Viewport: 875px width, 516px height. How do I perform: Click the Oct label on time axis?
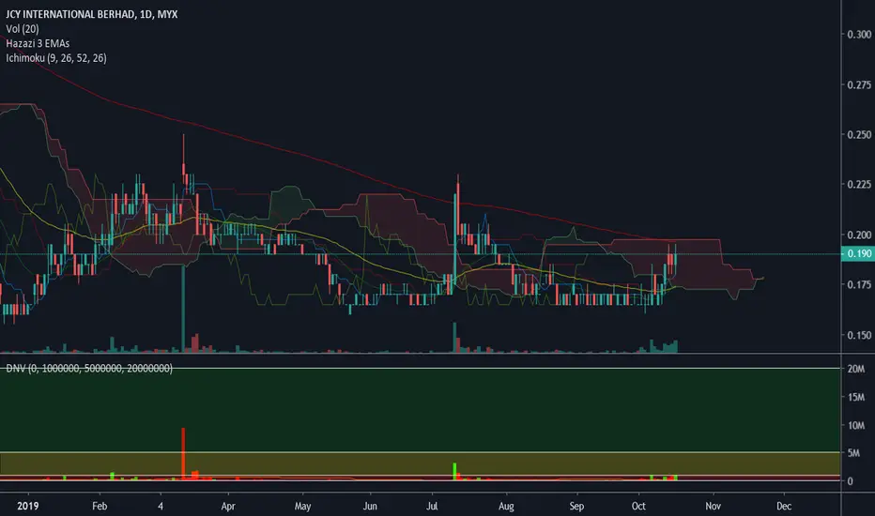pyautogui.click(x=638, y=506)
